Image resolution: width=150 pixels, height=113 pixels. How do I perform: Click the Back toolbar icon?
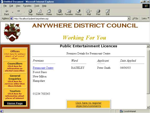(7, 12)
